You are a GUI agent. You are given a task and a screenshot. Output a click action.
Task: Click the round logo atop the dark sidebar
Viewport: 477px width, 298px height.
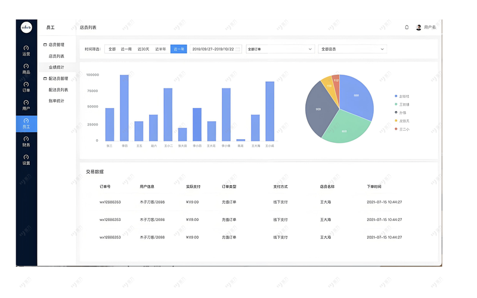click(26, 27)
